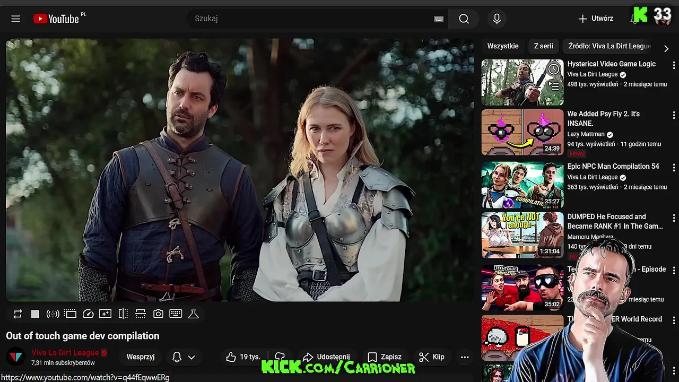This screenshot has height=382, width=679.
Task: Click the icon left of the camera
Action: 141,314
